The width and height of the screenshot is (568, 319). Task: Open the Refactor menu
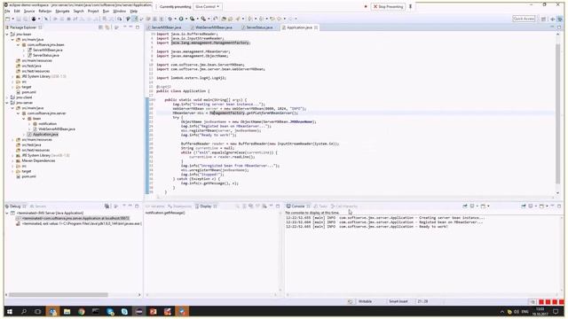(45, 12)
